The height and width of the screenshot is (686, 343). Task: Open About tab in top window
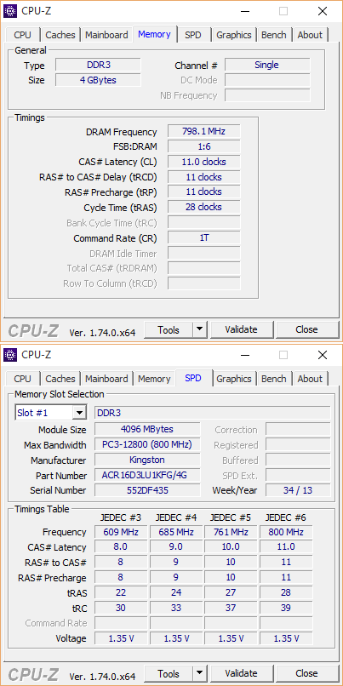(x=310, y=35)
